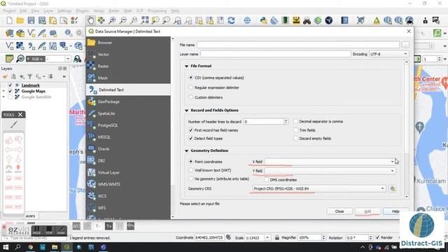Enable DMS coordinates checkbox

(267, 180)
